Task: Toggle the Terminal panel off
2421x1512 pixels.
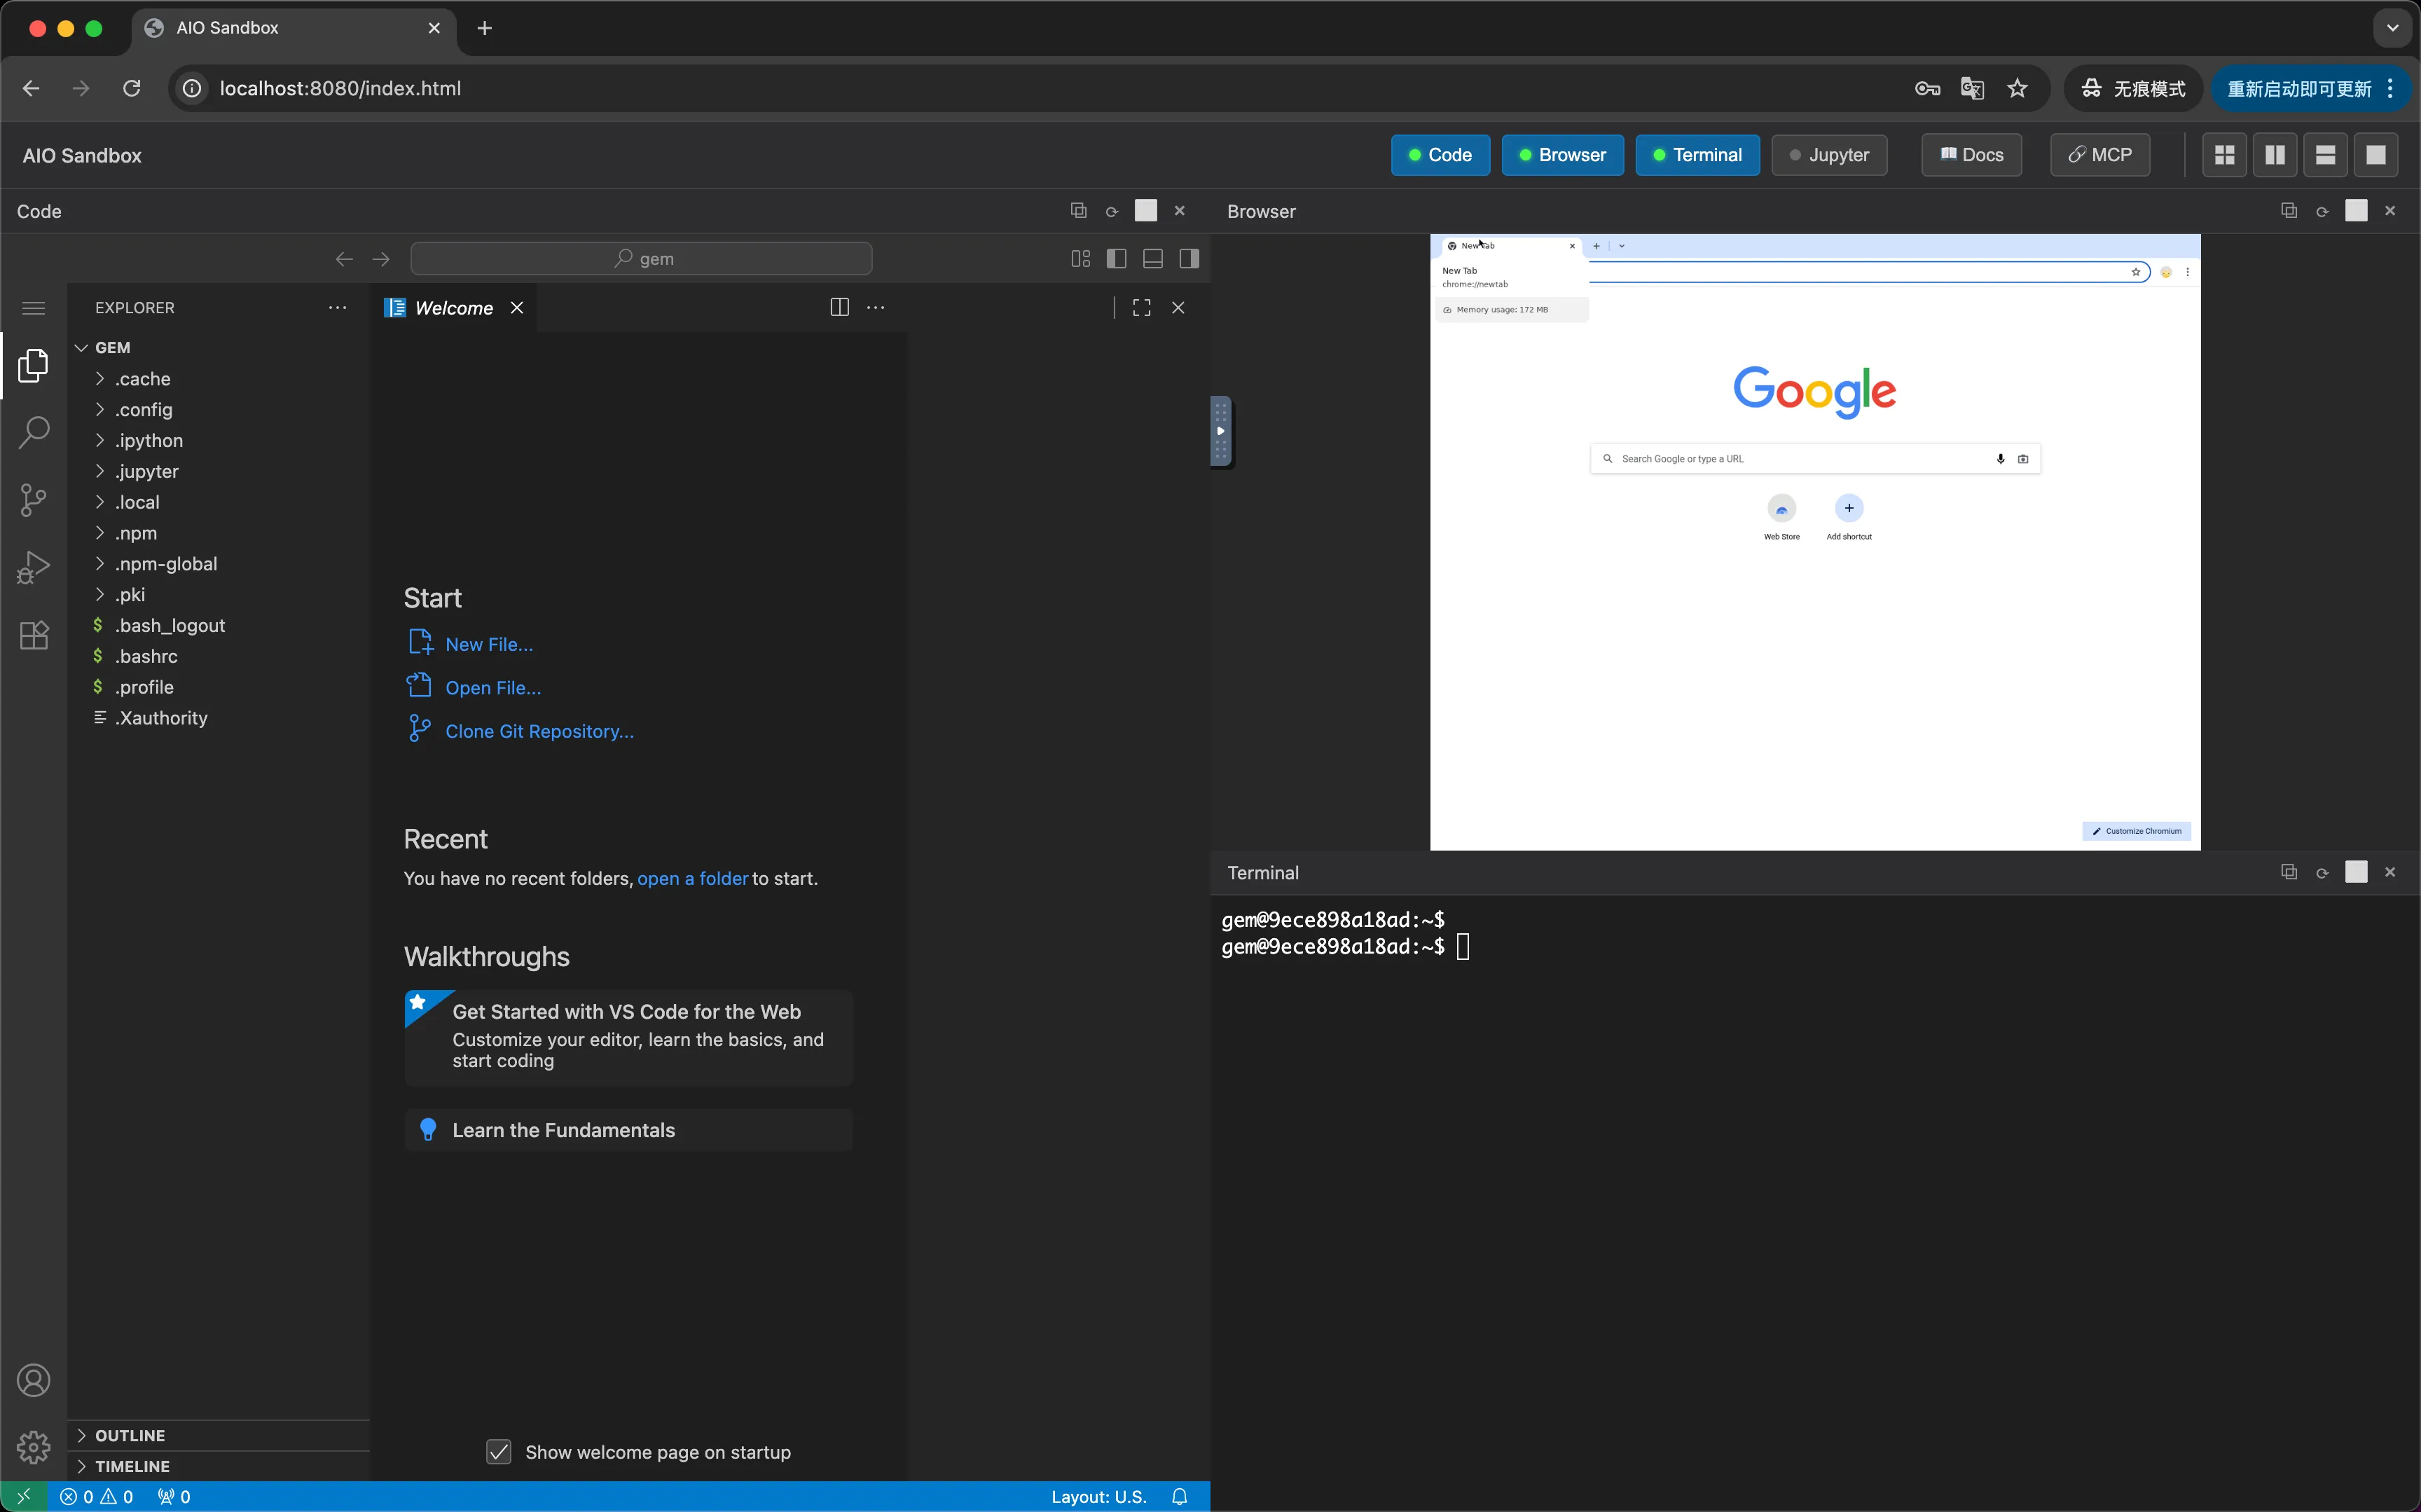Action: coord(1696,155)
